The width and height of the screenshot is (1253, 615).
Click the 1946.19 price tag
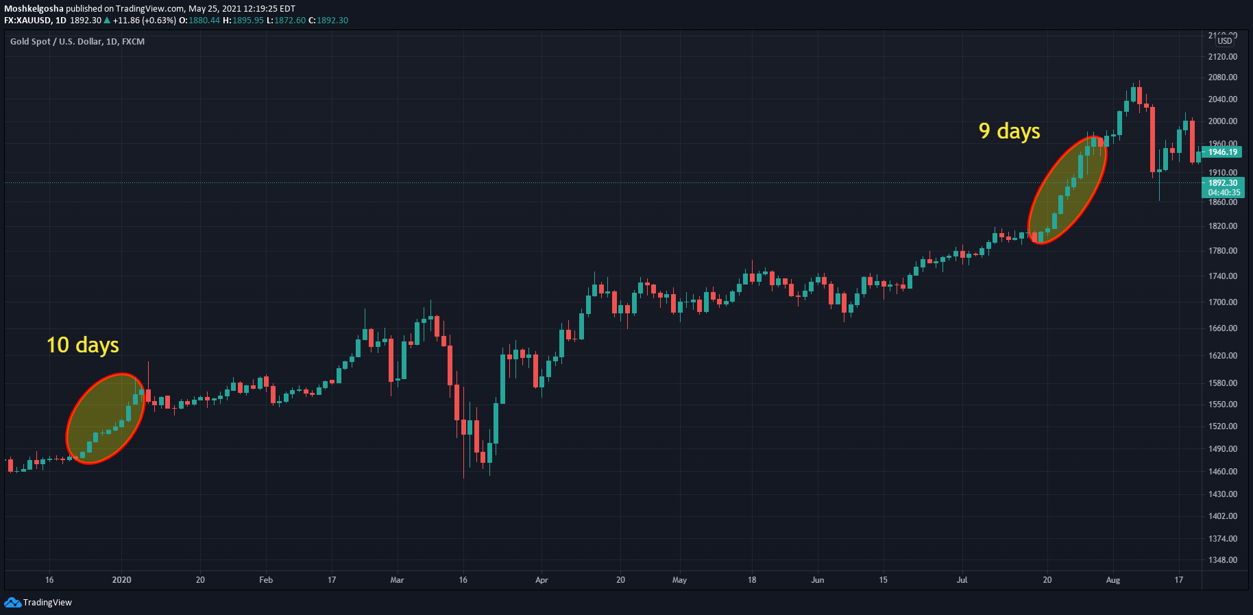pos(1223,152)
